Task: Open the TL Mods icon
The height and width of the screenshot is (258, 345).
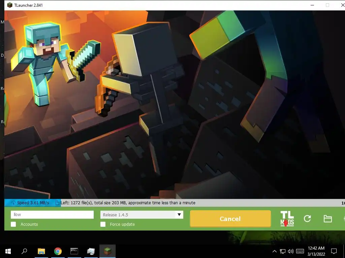Action: [x=287, y=218]
